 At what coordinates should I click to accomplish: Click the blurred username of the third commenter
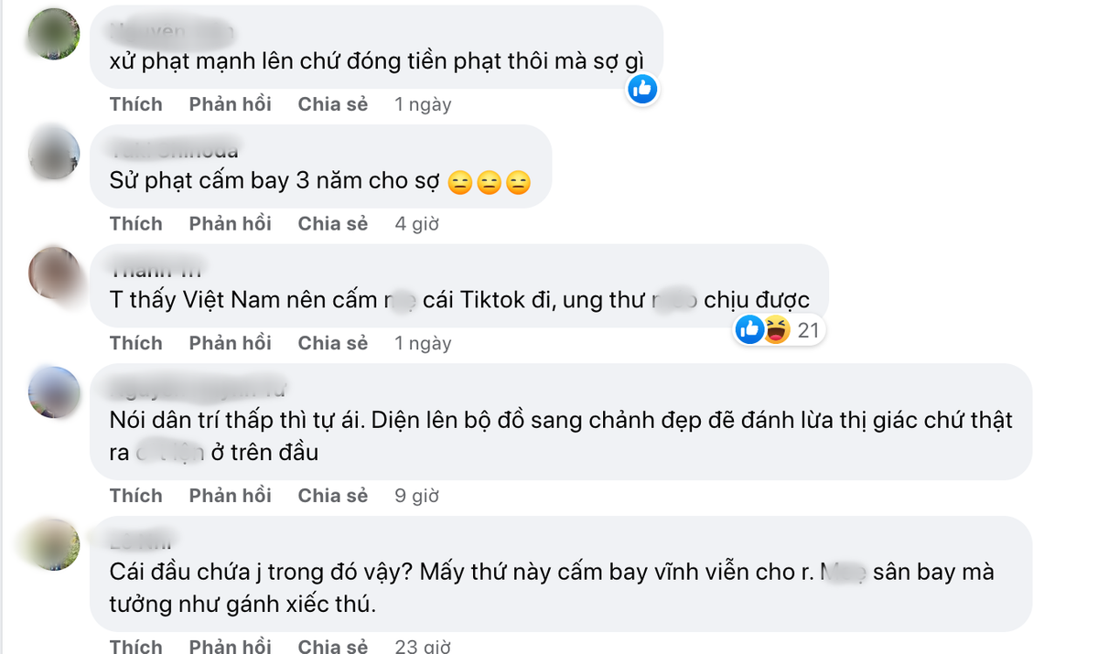(x=157, y=270)
